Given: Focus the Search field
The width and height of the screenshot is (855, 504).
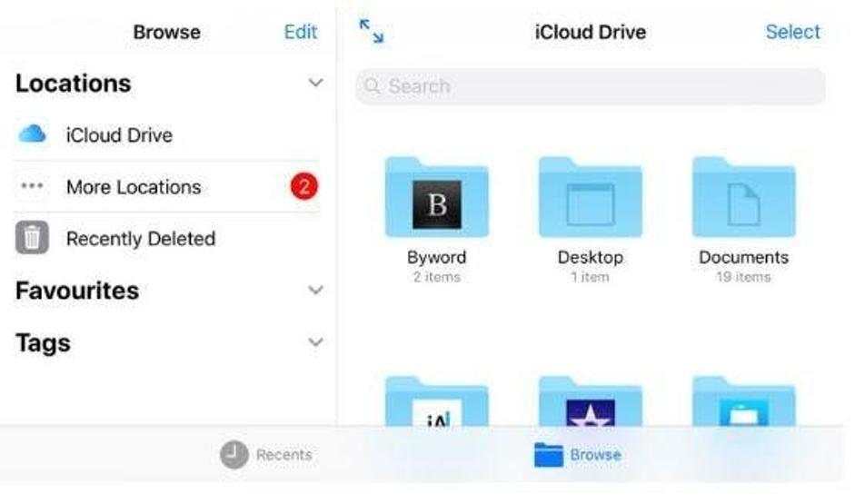Looking at the screenshot, I should click(x=590, y=86).
